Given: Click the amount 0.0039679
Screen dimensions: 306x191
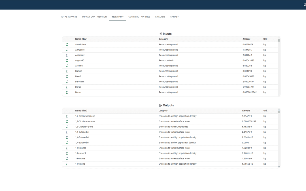Looking at the screenshot, I should coord(248,45).
